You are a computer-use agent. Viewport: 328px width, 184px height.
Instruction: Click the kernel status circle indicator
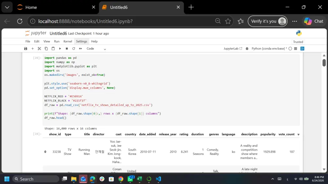(290, 49)
